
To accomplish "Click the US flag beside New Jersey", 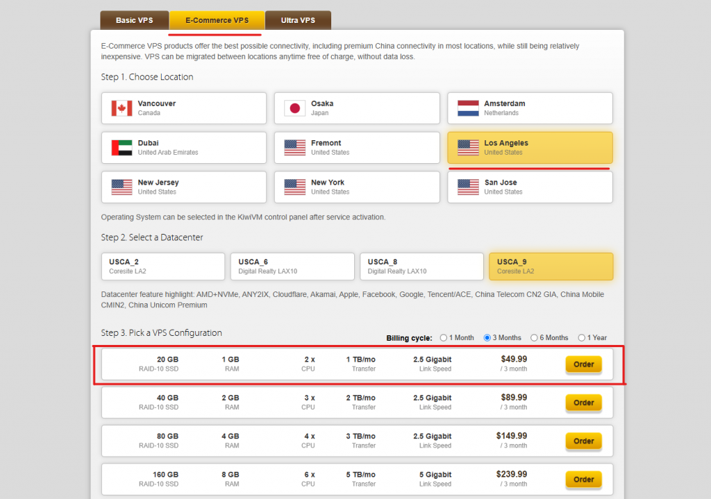I will coord(122,187).
